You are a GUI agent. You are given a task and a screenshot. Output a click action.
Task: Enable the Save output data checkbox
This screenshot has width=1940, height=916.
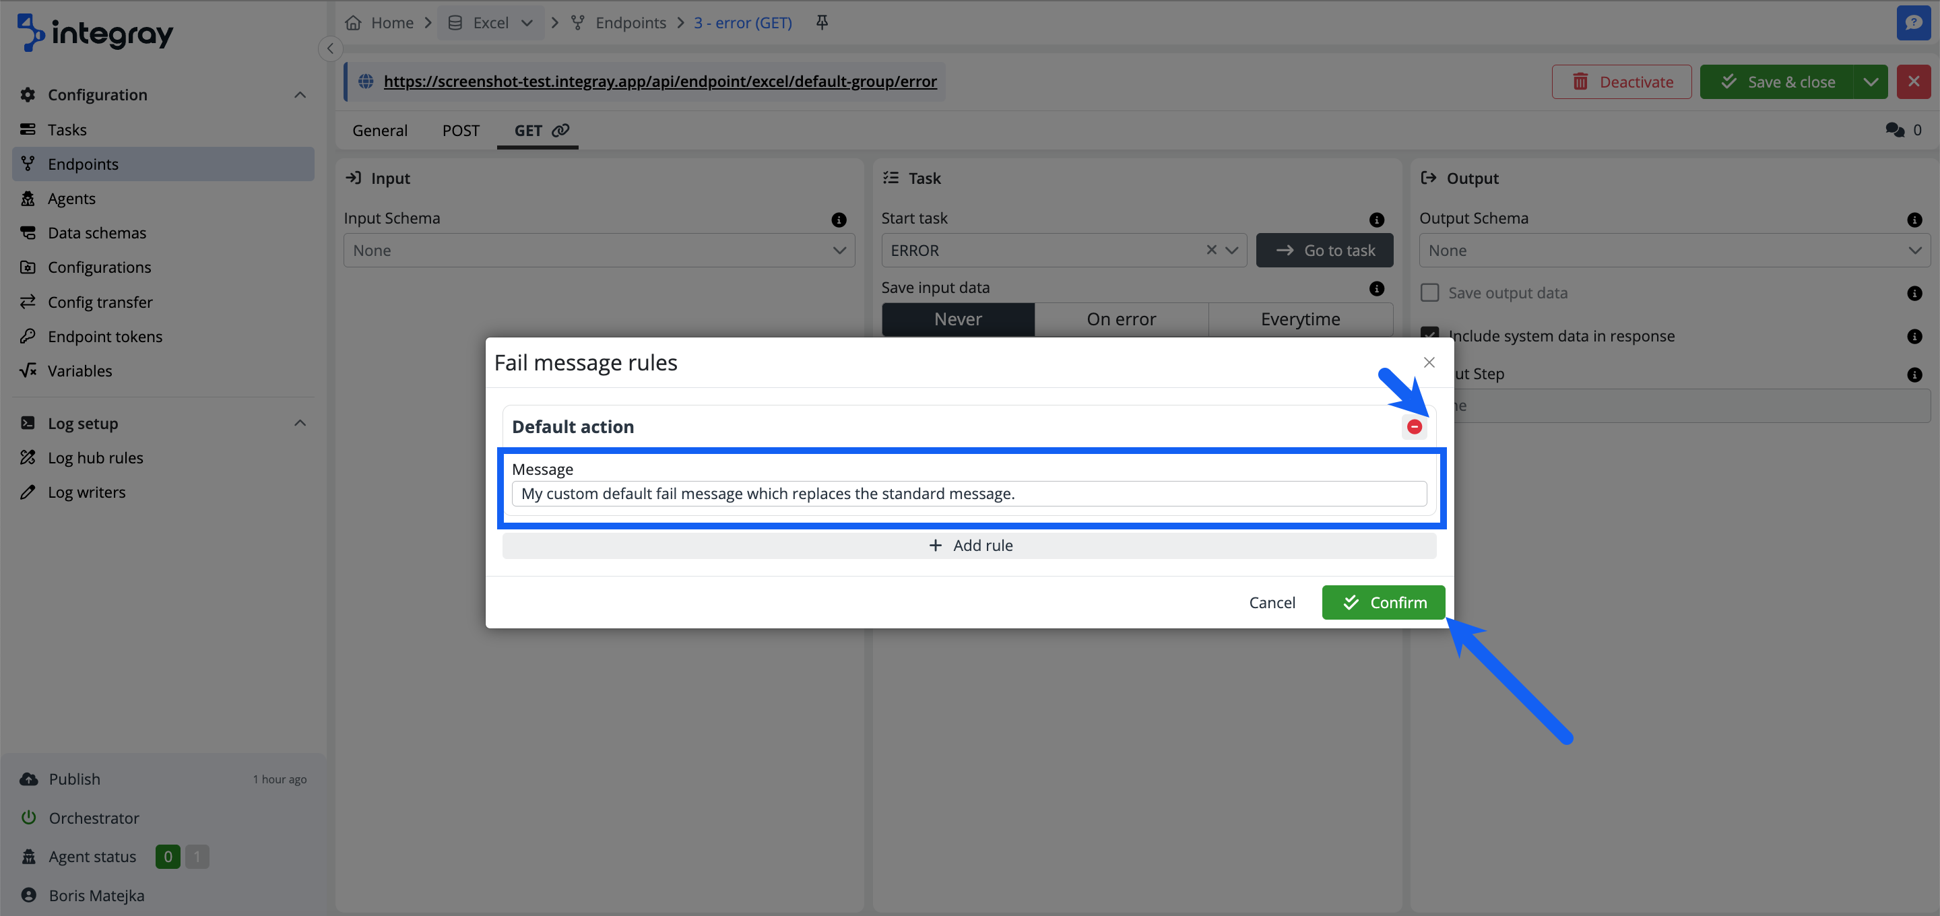pyautogui.click(x=1429, y=293)
